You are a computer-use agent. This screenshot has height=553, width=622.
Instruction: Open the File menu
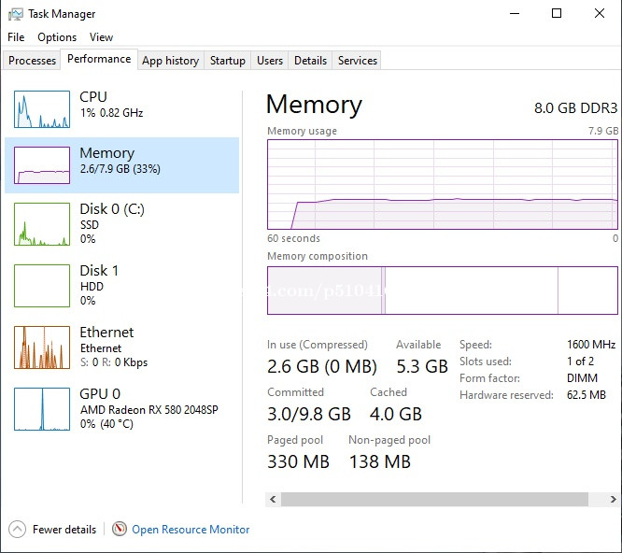[x=16, y=37]
